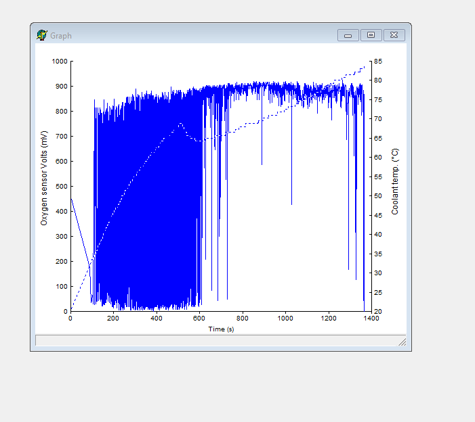Click the 20 tick on the right axis

377,311
